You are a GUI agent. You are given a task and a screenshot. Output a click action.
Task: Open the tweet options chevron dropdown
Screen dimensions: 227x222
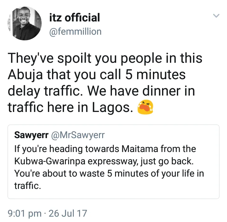(x=216, y=16)
